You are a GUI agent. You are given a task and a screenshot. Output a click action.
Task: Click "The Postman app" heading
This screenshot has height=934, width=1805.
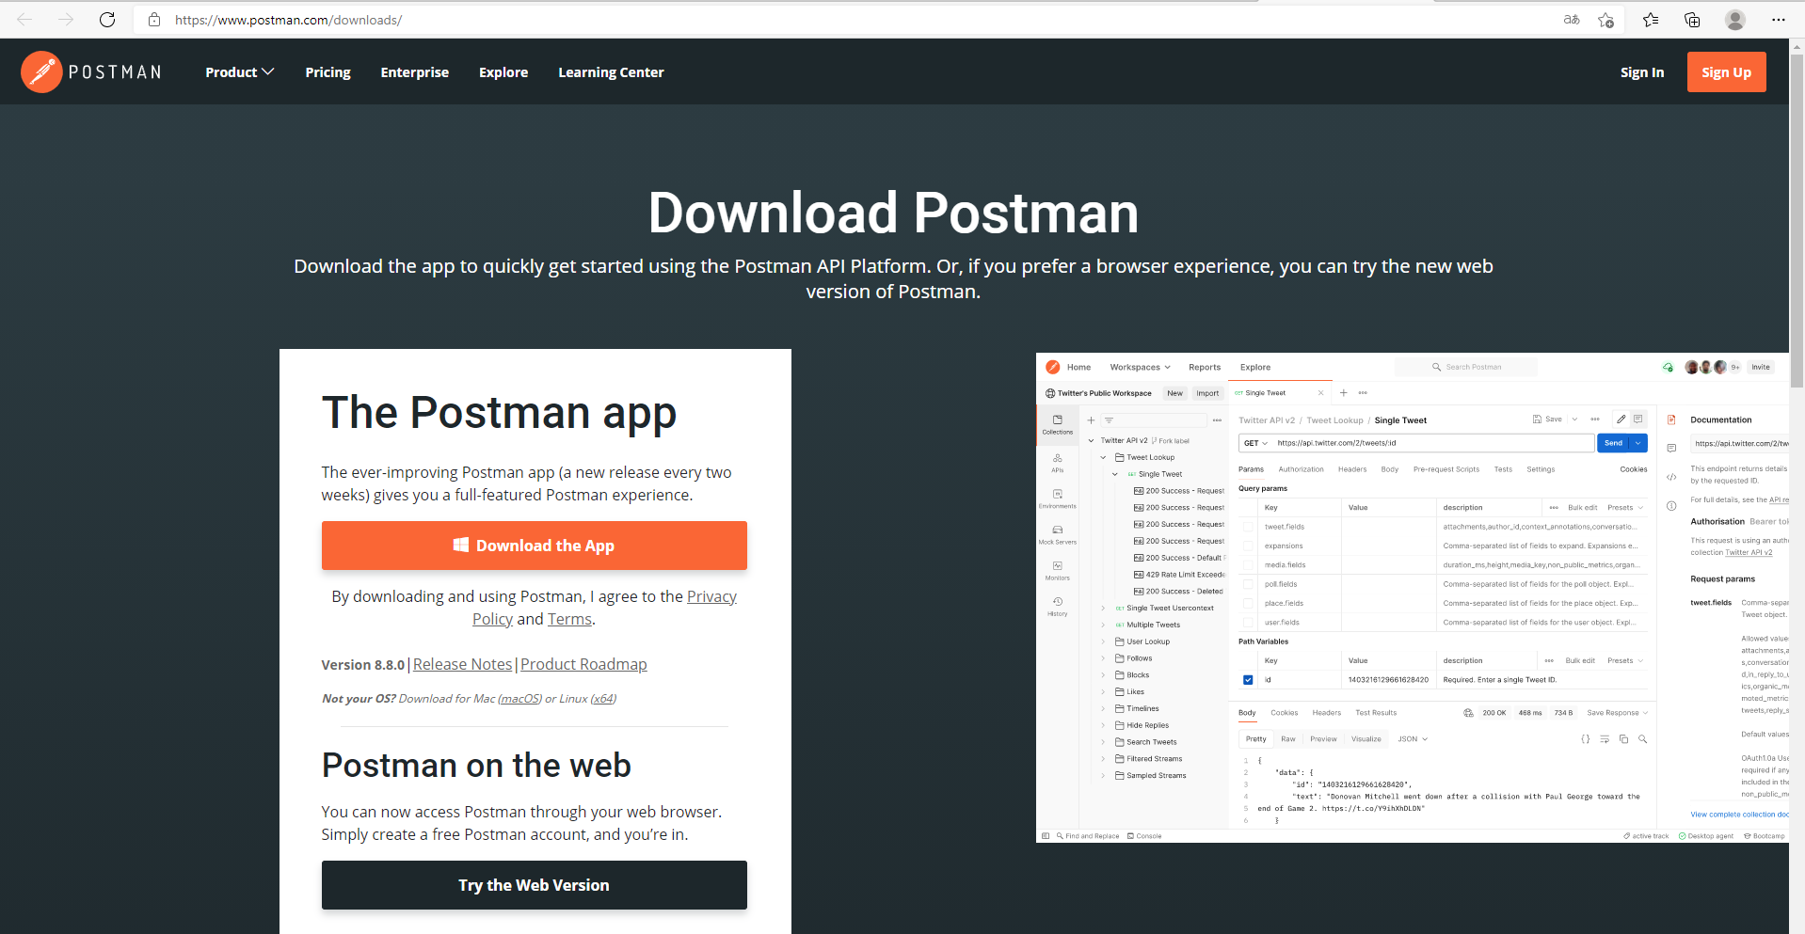click(499, 413)
